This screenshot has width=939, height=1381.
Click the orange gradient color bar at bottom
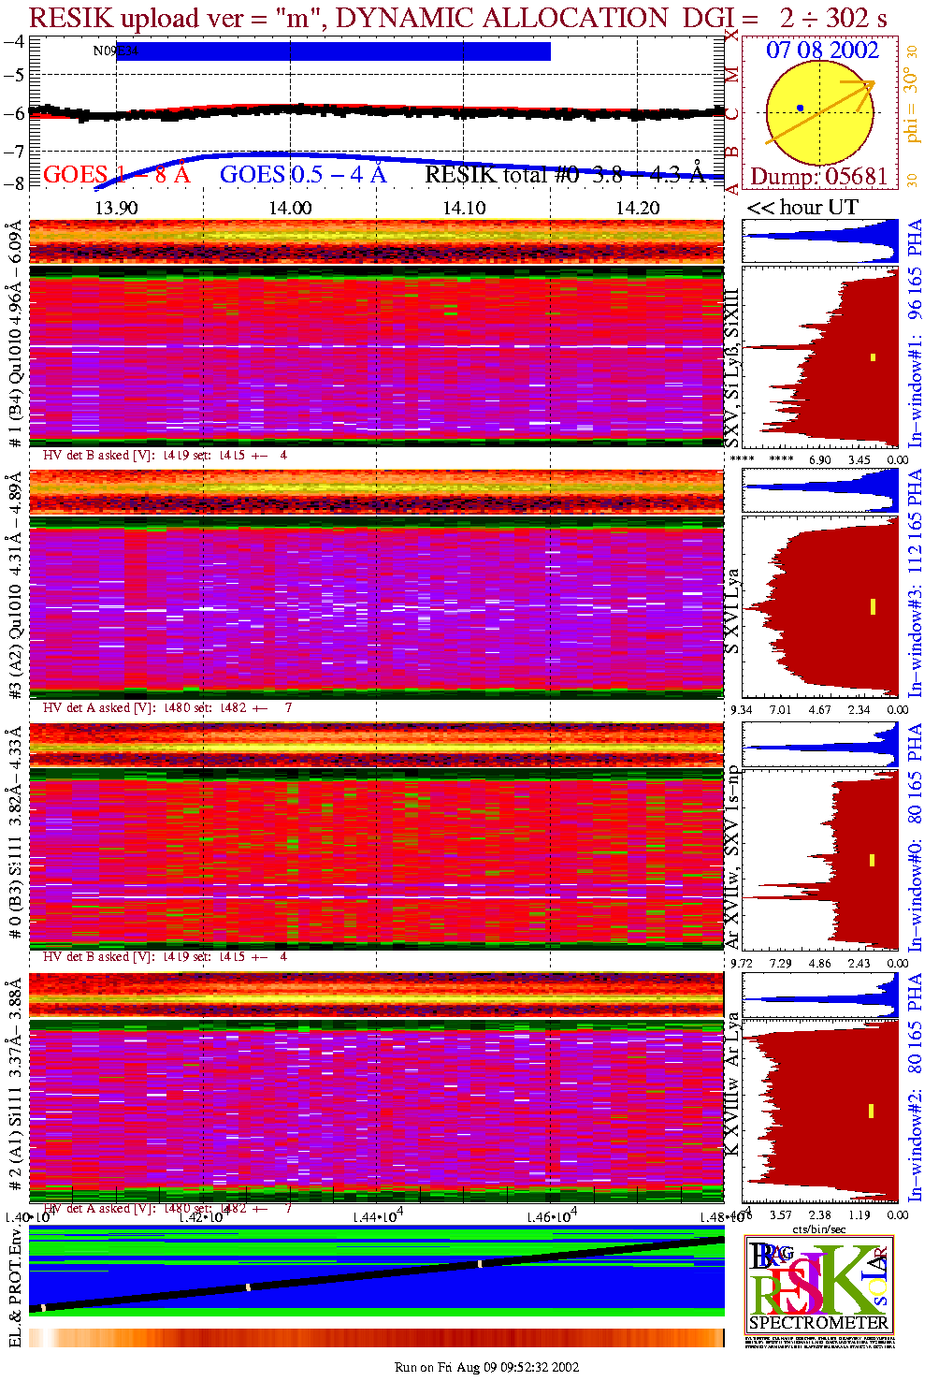(376, 1337)
